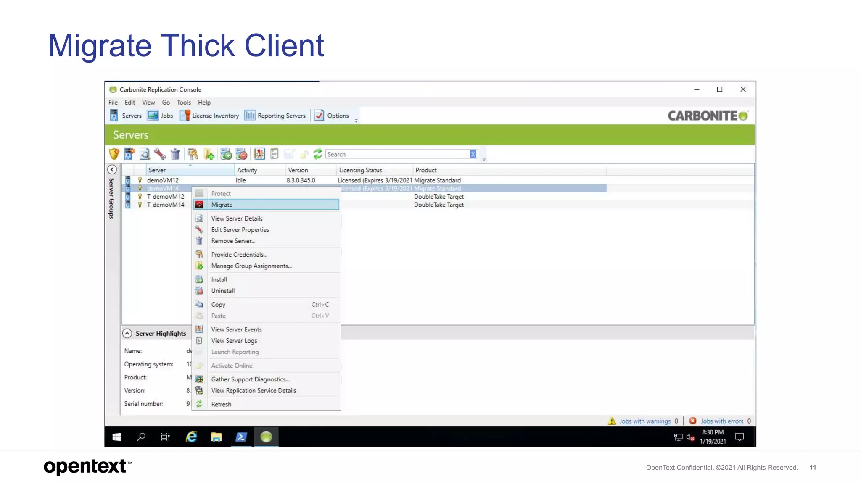Select View Server Logs in context menu

coord(266,341)
